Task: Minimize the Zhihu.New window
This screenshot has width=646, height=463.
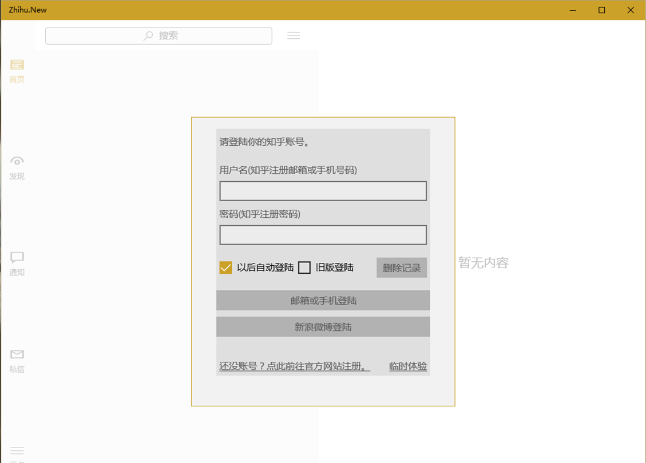Action: pyautogui.click(x=573, y=10)
